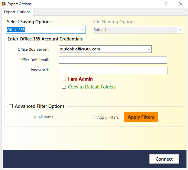This screenshot has width=188, height=170.
Task: Click the maximize window button
Action: (167, 4)
